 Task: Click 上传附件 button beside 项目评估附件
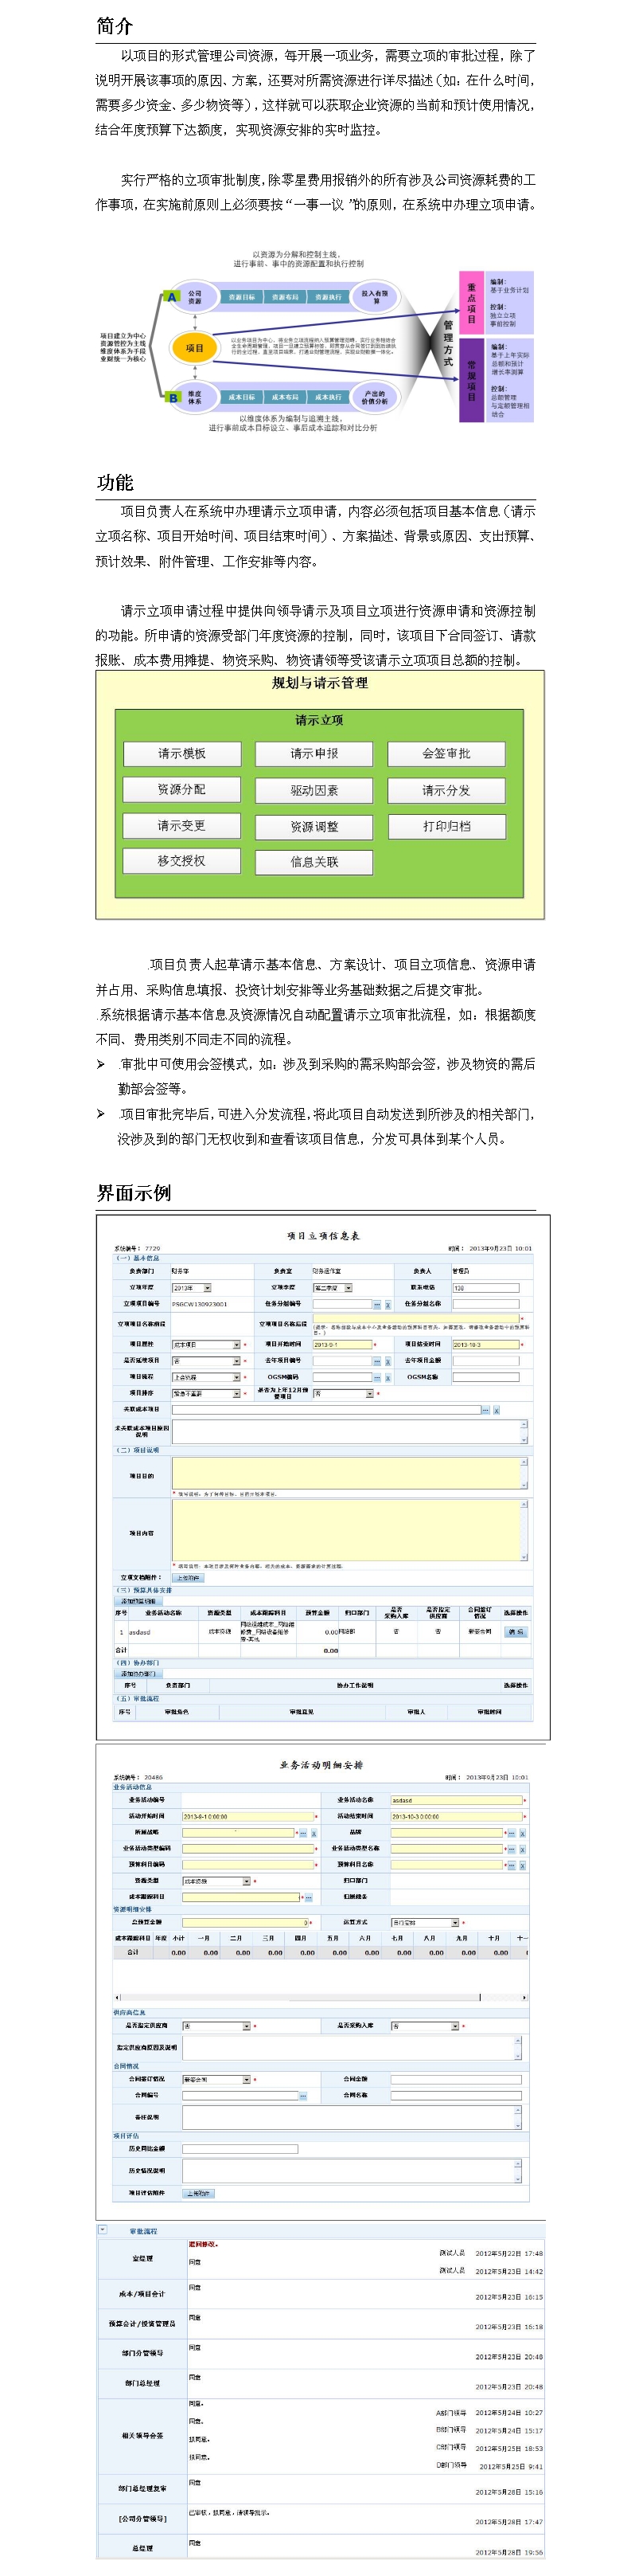(199, 2194)
